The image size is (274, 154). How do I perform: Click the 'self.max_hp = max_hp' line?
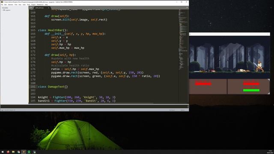point(68,48)
